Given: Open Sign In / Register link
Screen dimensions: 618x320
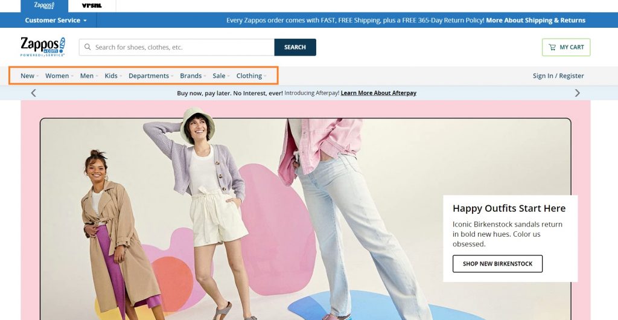Looking at the screenshot, I should point(558,76).
